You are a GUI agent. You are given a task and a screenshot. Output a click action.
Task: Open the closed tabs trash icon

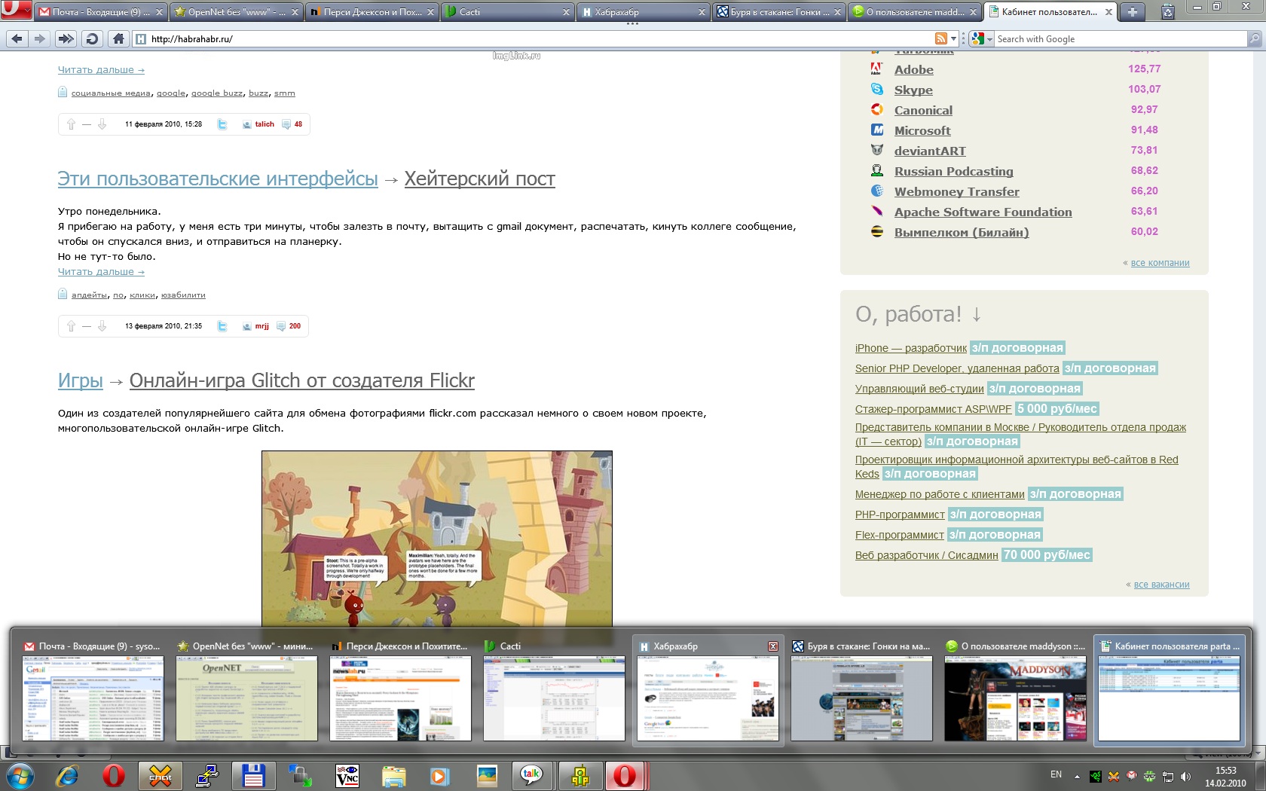coord(1167,11)
